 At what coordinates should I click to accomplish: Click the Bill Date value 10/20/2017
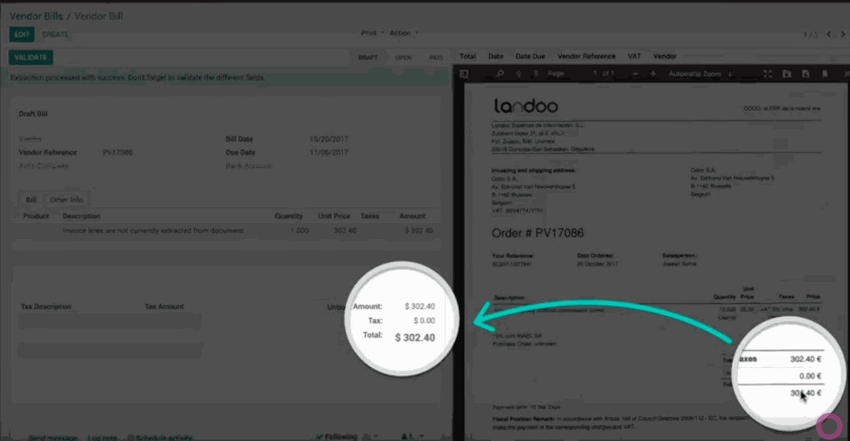[x=329, y=139]
